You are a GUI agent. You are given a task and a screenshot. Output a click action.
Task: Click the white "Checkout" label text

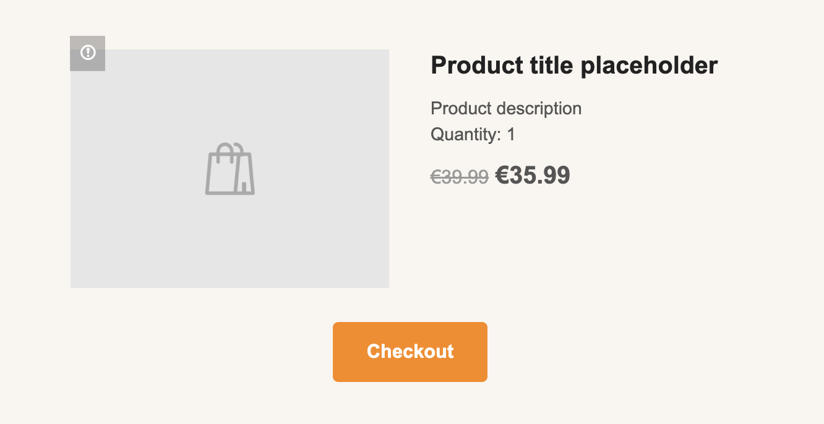tap(410, 351)
